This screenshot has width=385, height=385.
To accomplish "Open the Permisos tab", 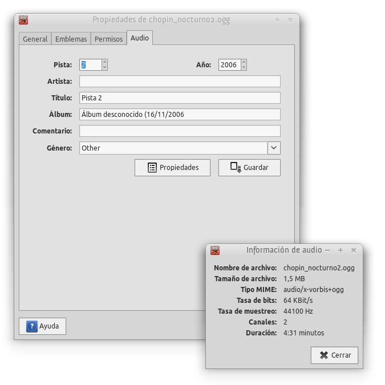I will 108,39.
